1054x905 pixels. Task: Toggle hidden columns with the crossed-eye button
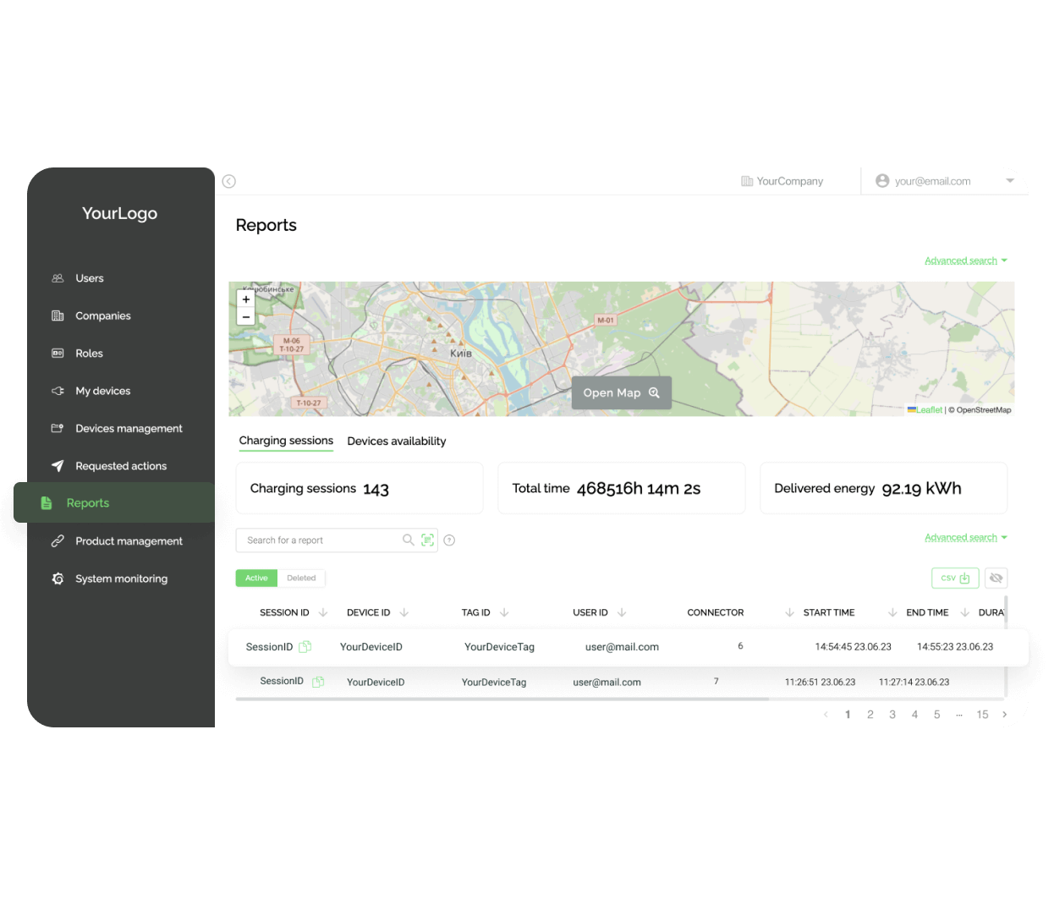point(996,578)
